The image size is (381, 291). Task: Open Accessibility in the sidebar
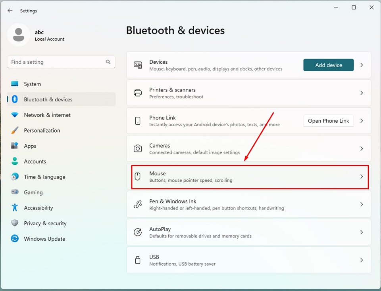[61, 207]
